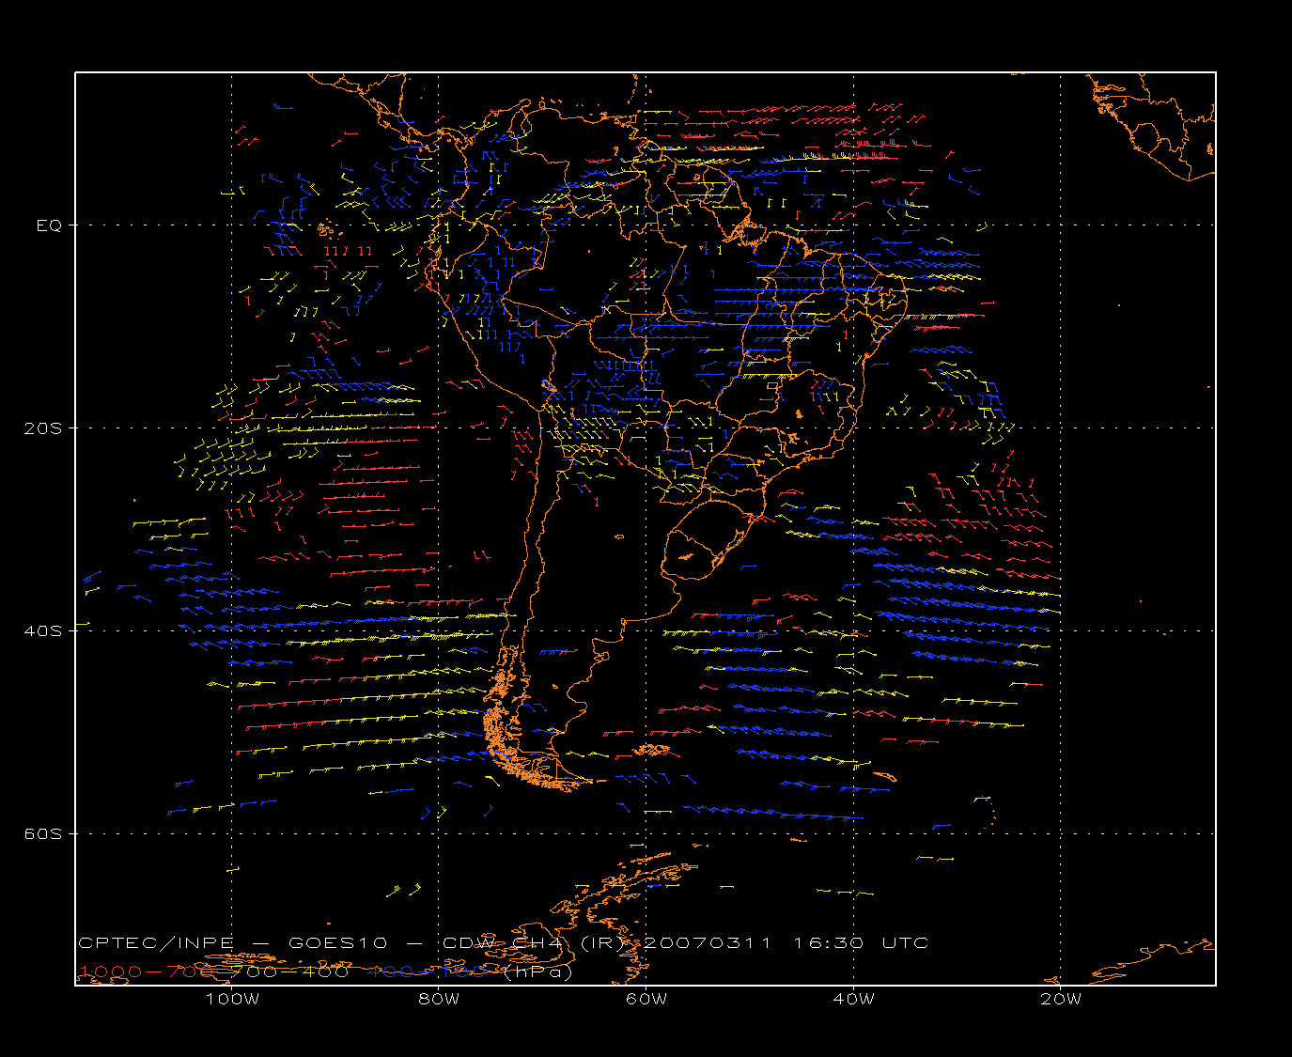Click the 20W longitude label
This screenshot has width=1292, height=1057.
tap(1061, 999)
